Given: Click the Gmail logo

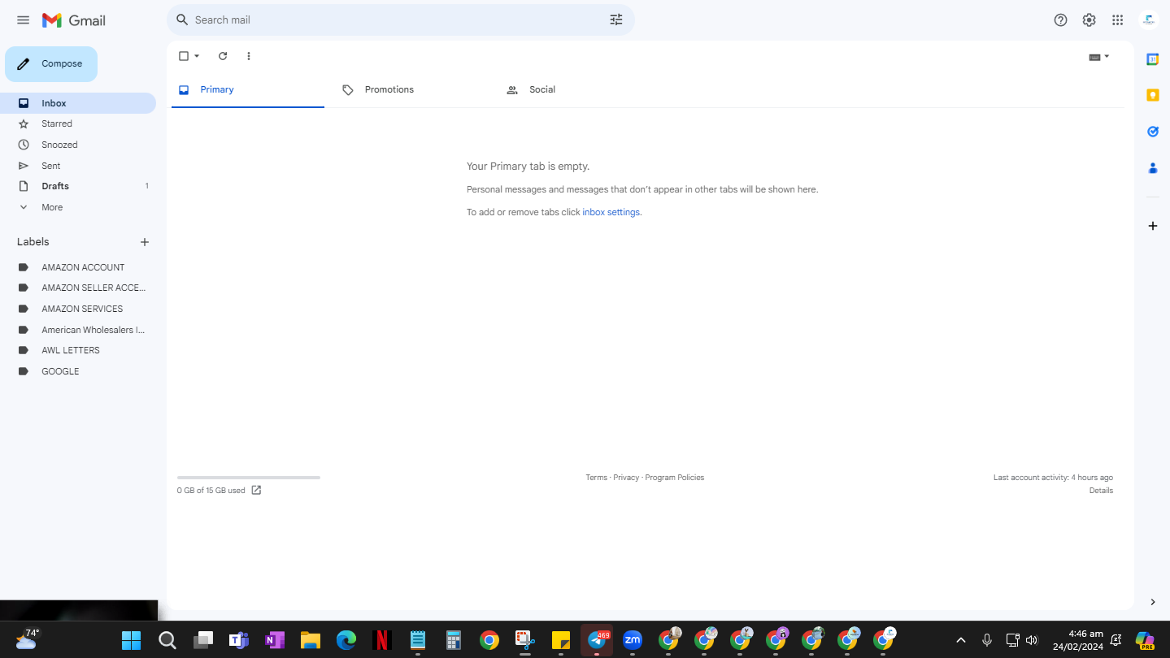Looking at the screenshot, I should click(74, 20).
